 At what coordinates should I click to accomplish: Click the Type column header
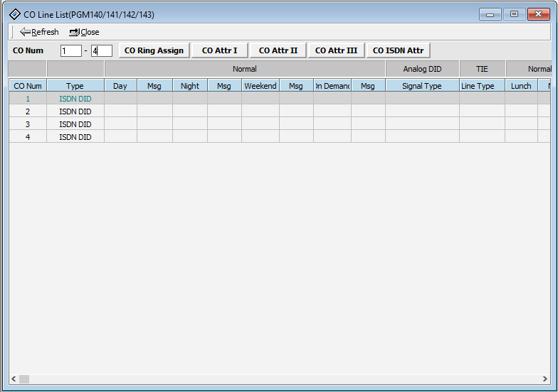coord(75,86)
